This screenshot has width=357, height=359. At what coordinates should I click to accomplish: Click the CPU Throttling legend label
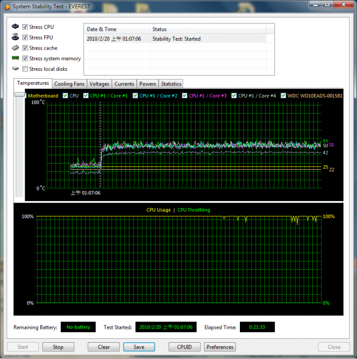point(194,210)
